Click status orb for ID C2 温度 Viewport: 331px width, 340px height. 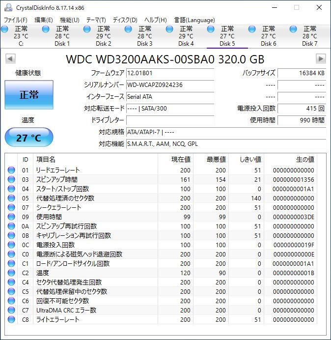click(11, 273)
